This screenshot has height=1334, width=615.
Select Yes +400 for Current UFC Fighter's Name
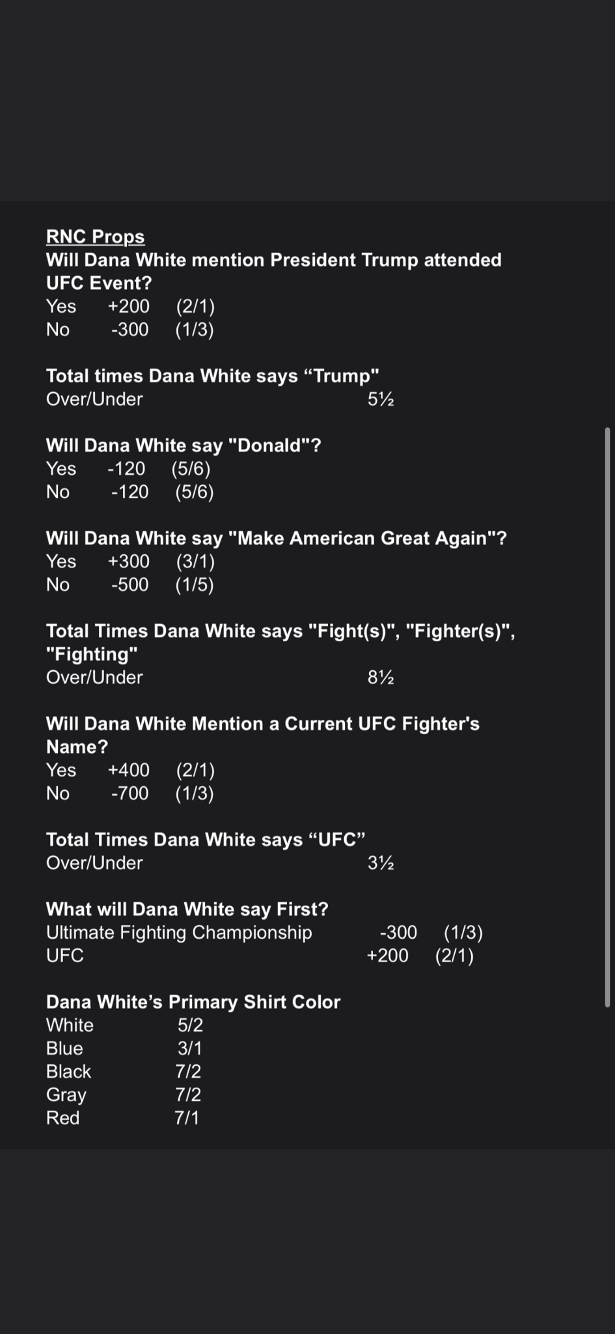130,771
